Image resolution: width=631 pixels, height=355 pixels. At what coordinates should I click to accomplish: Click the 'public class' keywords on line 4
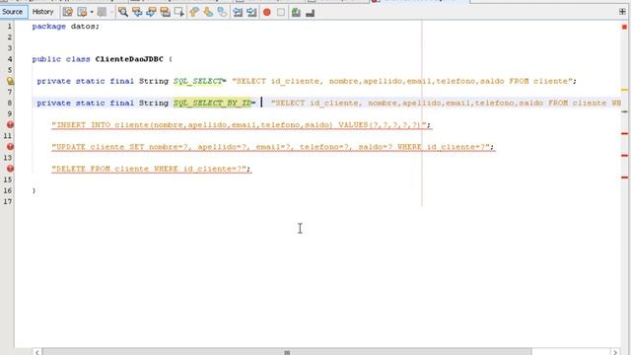tap(61, 59)
